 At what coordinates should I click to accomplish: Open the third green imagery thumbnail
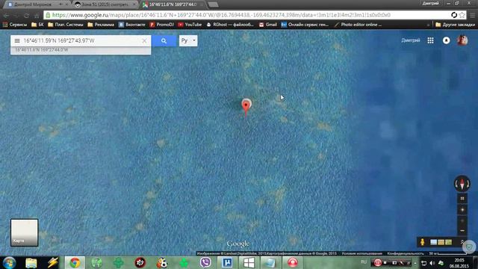(x=448, y=242)
